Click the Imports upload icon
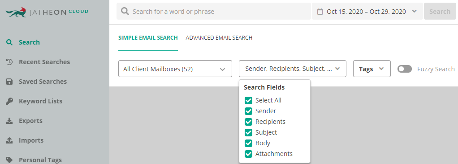Screen dimensions: 458x164 coord(9,140)
